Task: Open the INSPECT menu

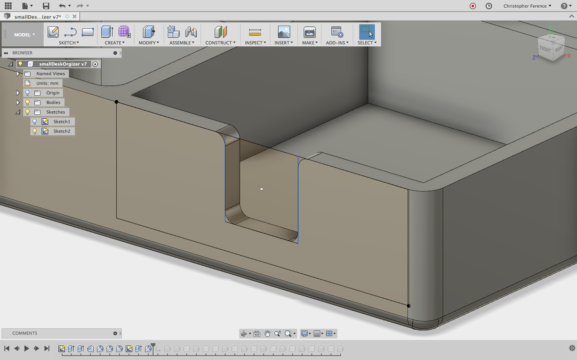Action: pos(255,43)
